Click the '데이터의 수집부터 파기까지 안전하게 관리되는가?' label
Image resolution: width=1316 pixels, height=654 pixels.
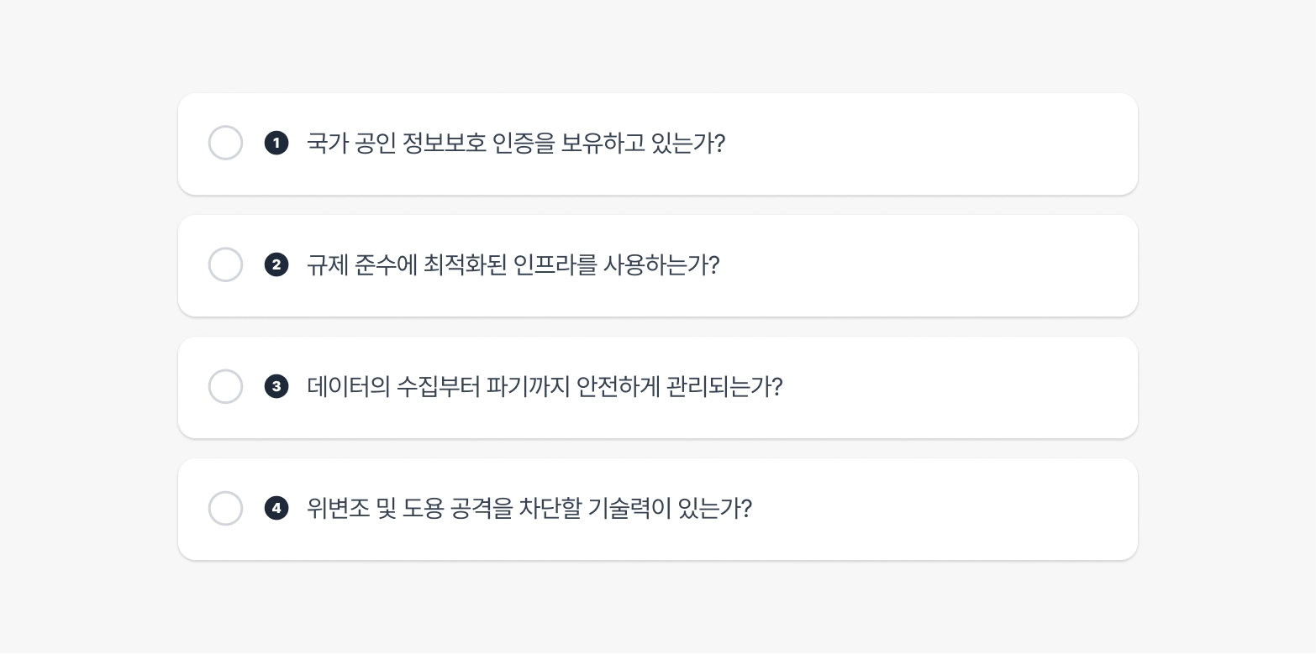point(545,387)
